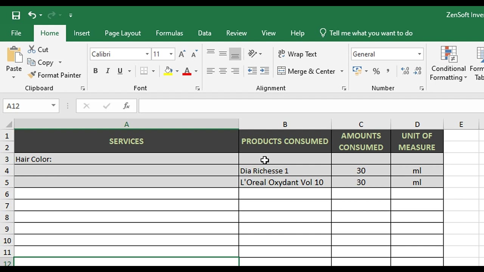Open the Customize Quick Access Toolbar dropdown
Image resolution: width=484 pixels, height=272 pixels.
pos(71,15)
